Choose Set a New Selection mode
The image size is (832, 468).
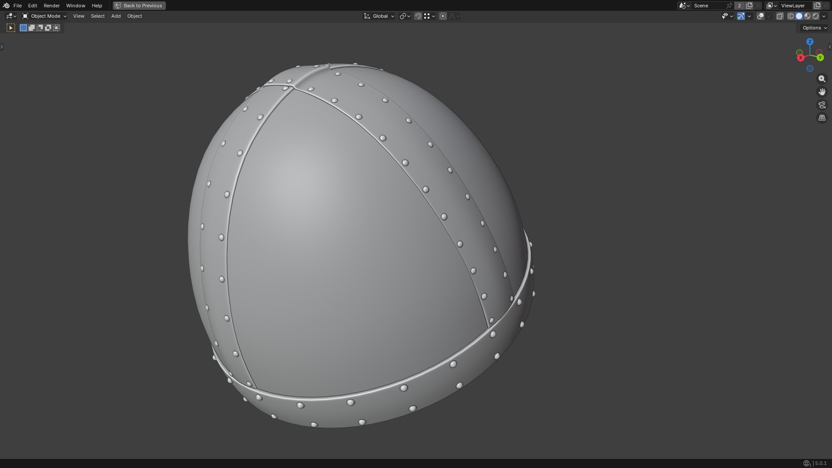tap(23, 28)
